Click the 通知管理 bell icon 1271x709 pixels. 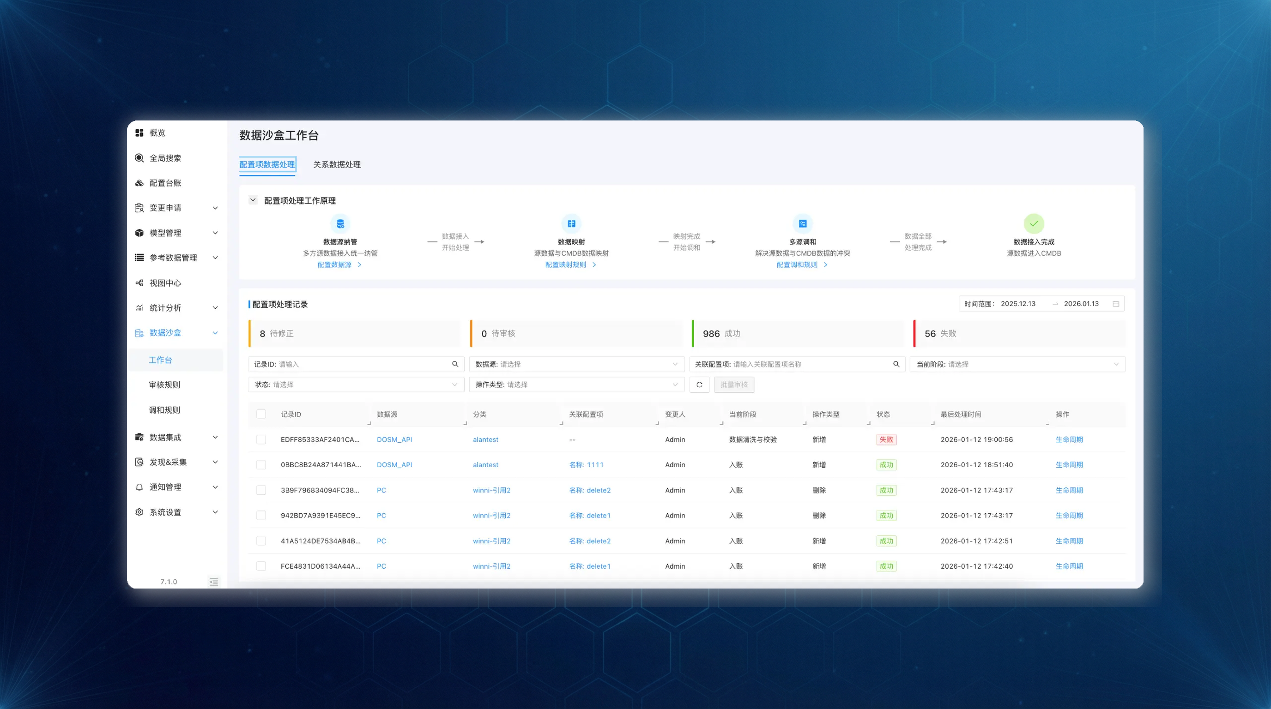point(139,487)
